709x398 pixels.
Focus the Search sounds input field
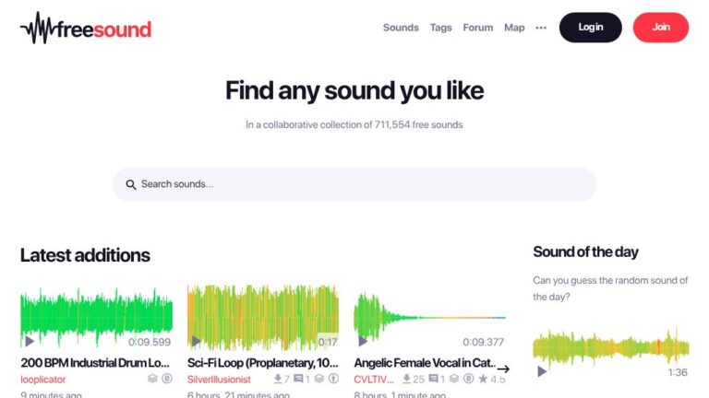tap(360, 184)
